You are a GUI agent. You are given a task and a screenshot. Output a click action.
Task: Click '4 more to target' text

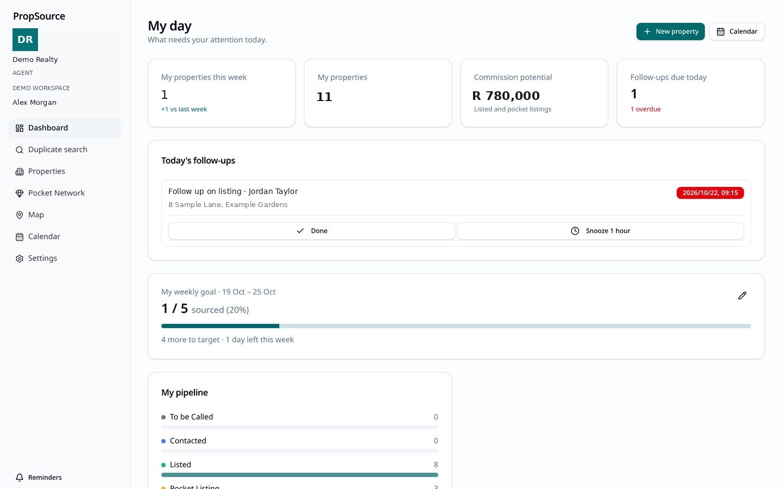point(191,340)
